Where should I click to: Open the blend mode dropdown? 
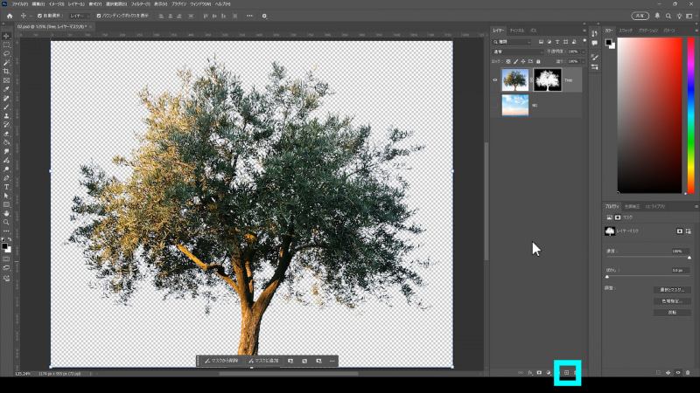click(x=518, y=52)
